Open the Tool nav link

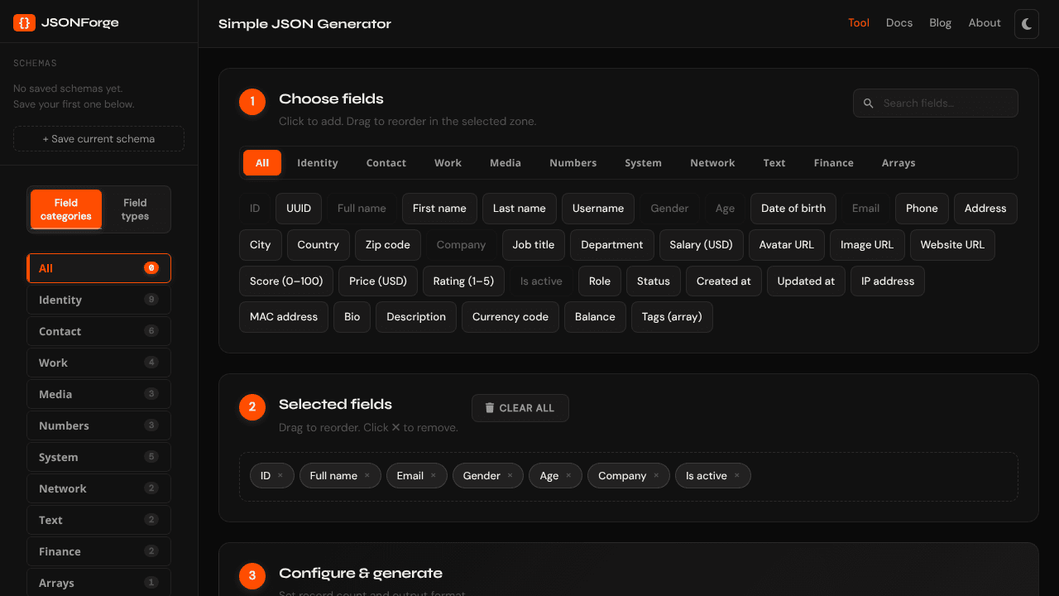coord(859,23)
